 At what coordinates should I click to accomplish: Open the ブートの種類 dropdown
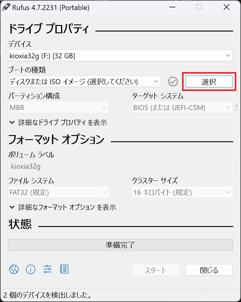[x=84, y=82]
